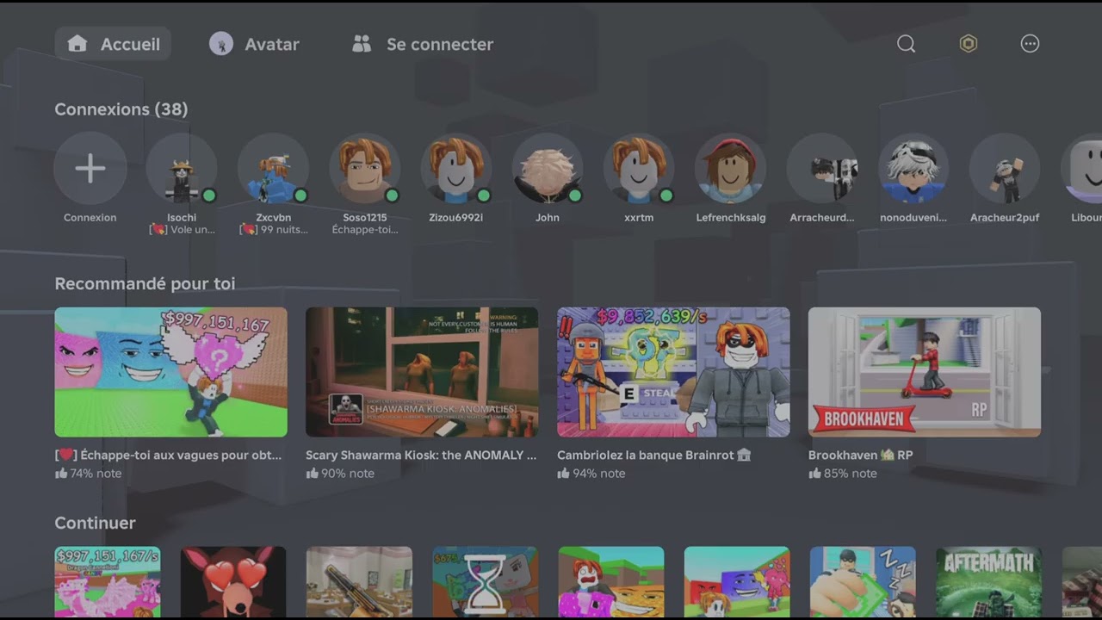This screenshot has width=1102, height=620.
Task: Open the search magnifier icon
Action: click(x=906, y=44)
